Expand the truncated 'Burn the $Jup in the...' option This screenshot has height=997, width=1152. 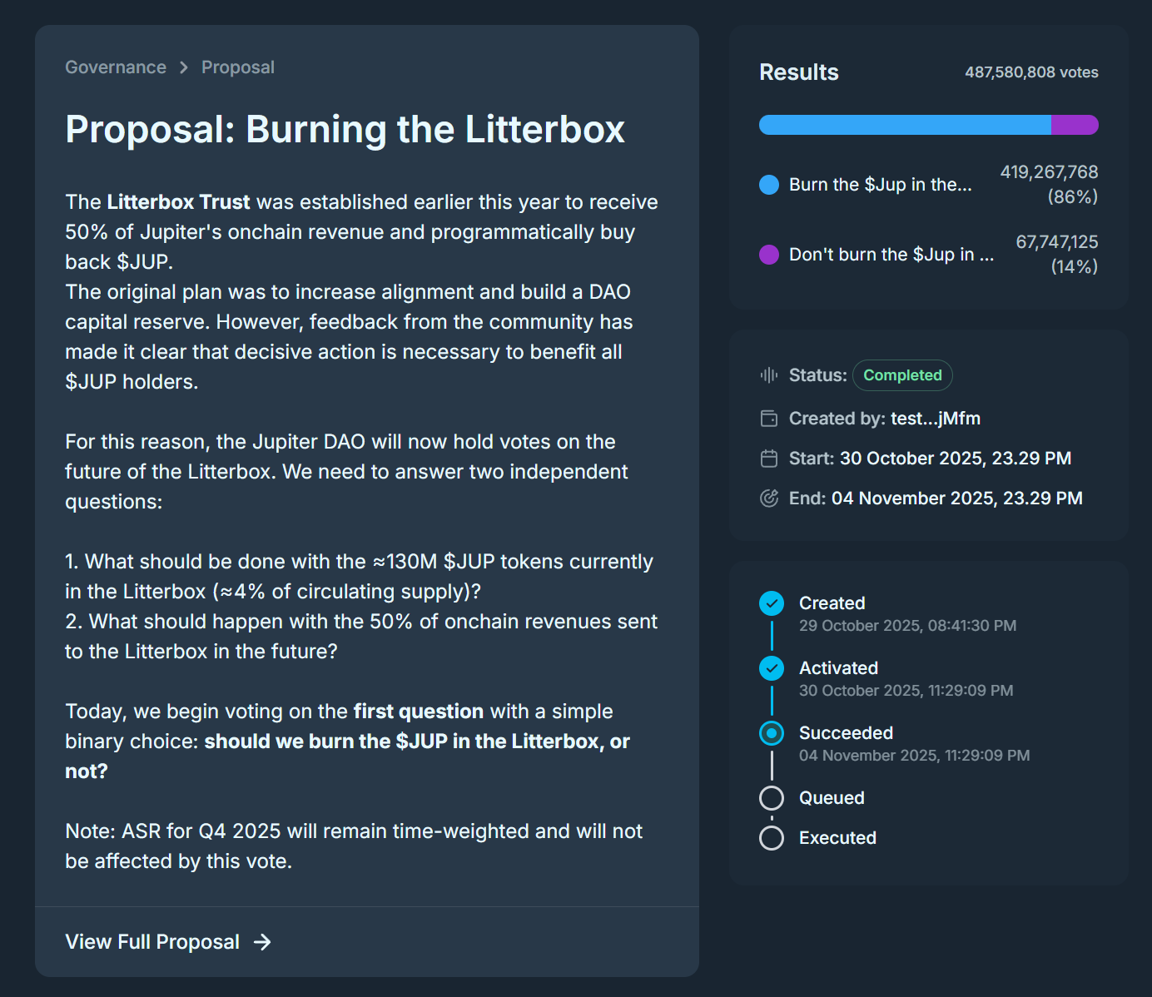point(880,185)
